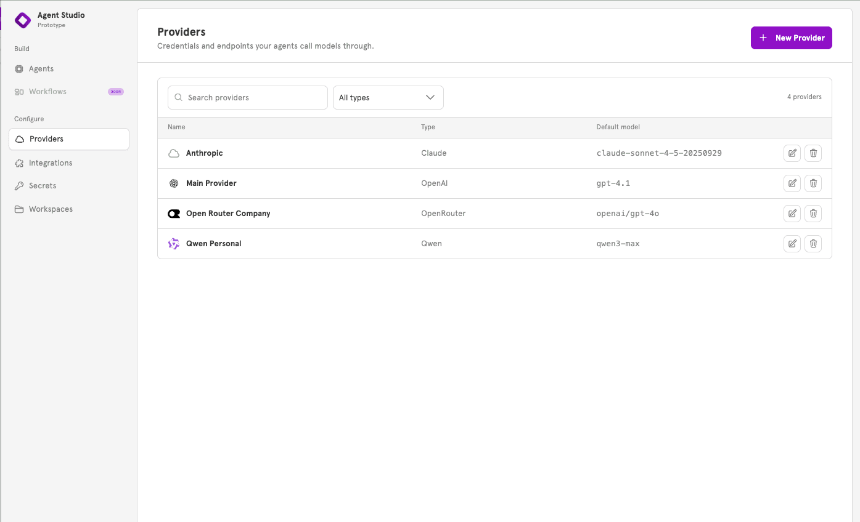Image resolution: width=860 pixels, height=522 pixels.
Task: Edit the Open Router Company provider
Action: click(x=792, y=214)
